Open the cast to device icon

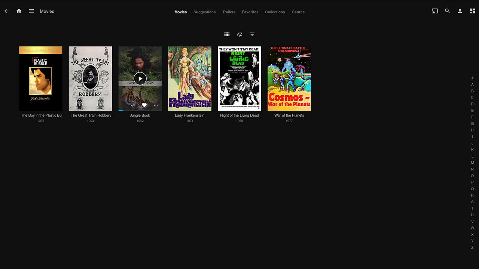click(x=435, y=11)
